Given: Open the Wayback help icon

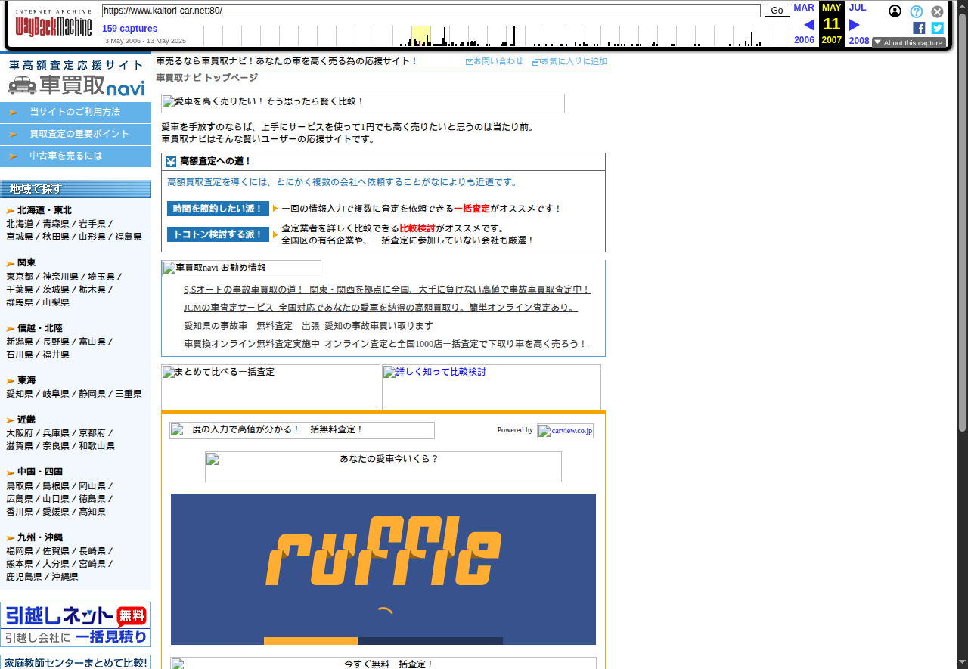Looking at the screenshot, I should click(x=916, y=11).
